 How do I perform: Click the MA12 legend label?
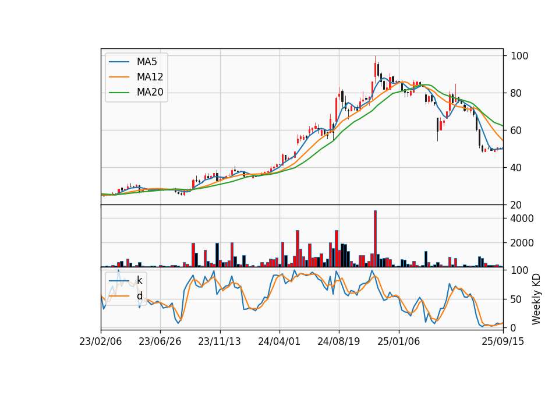150,77
